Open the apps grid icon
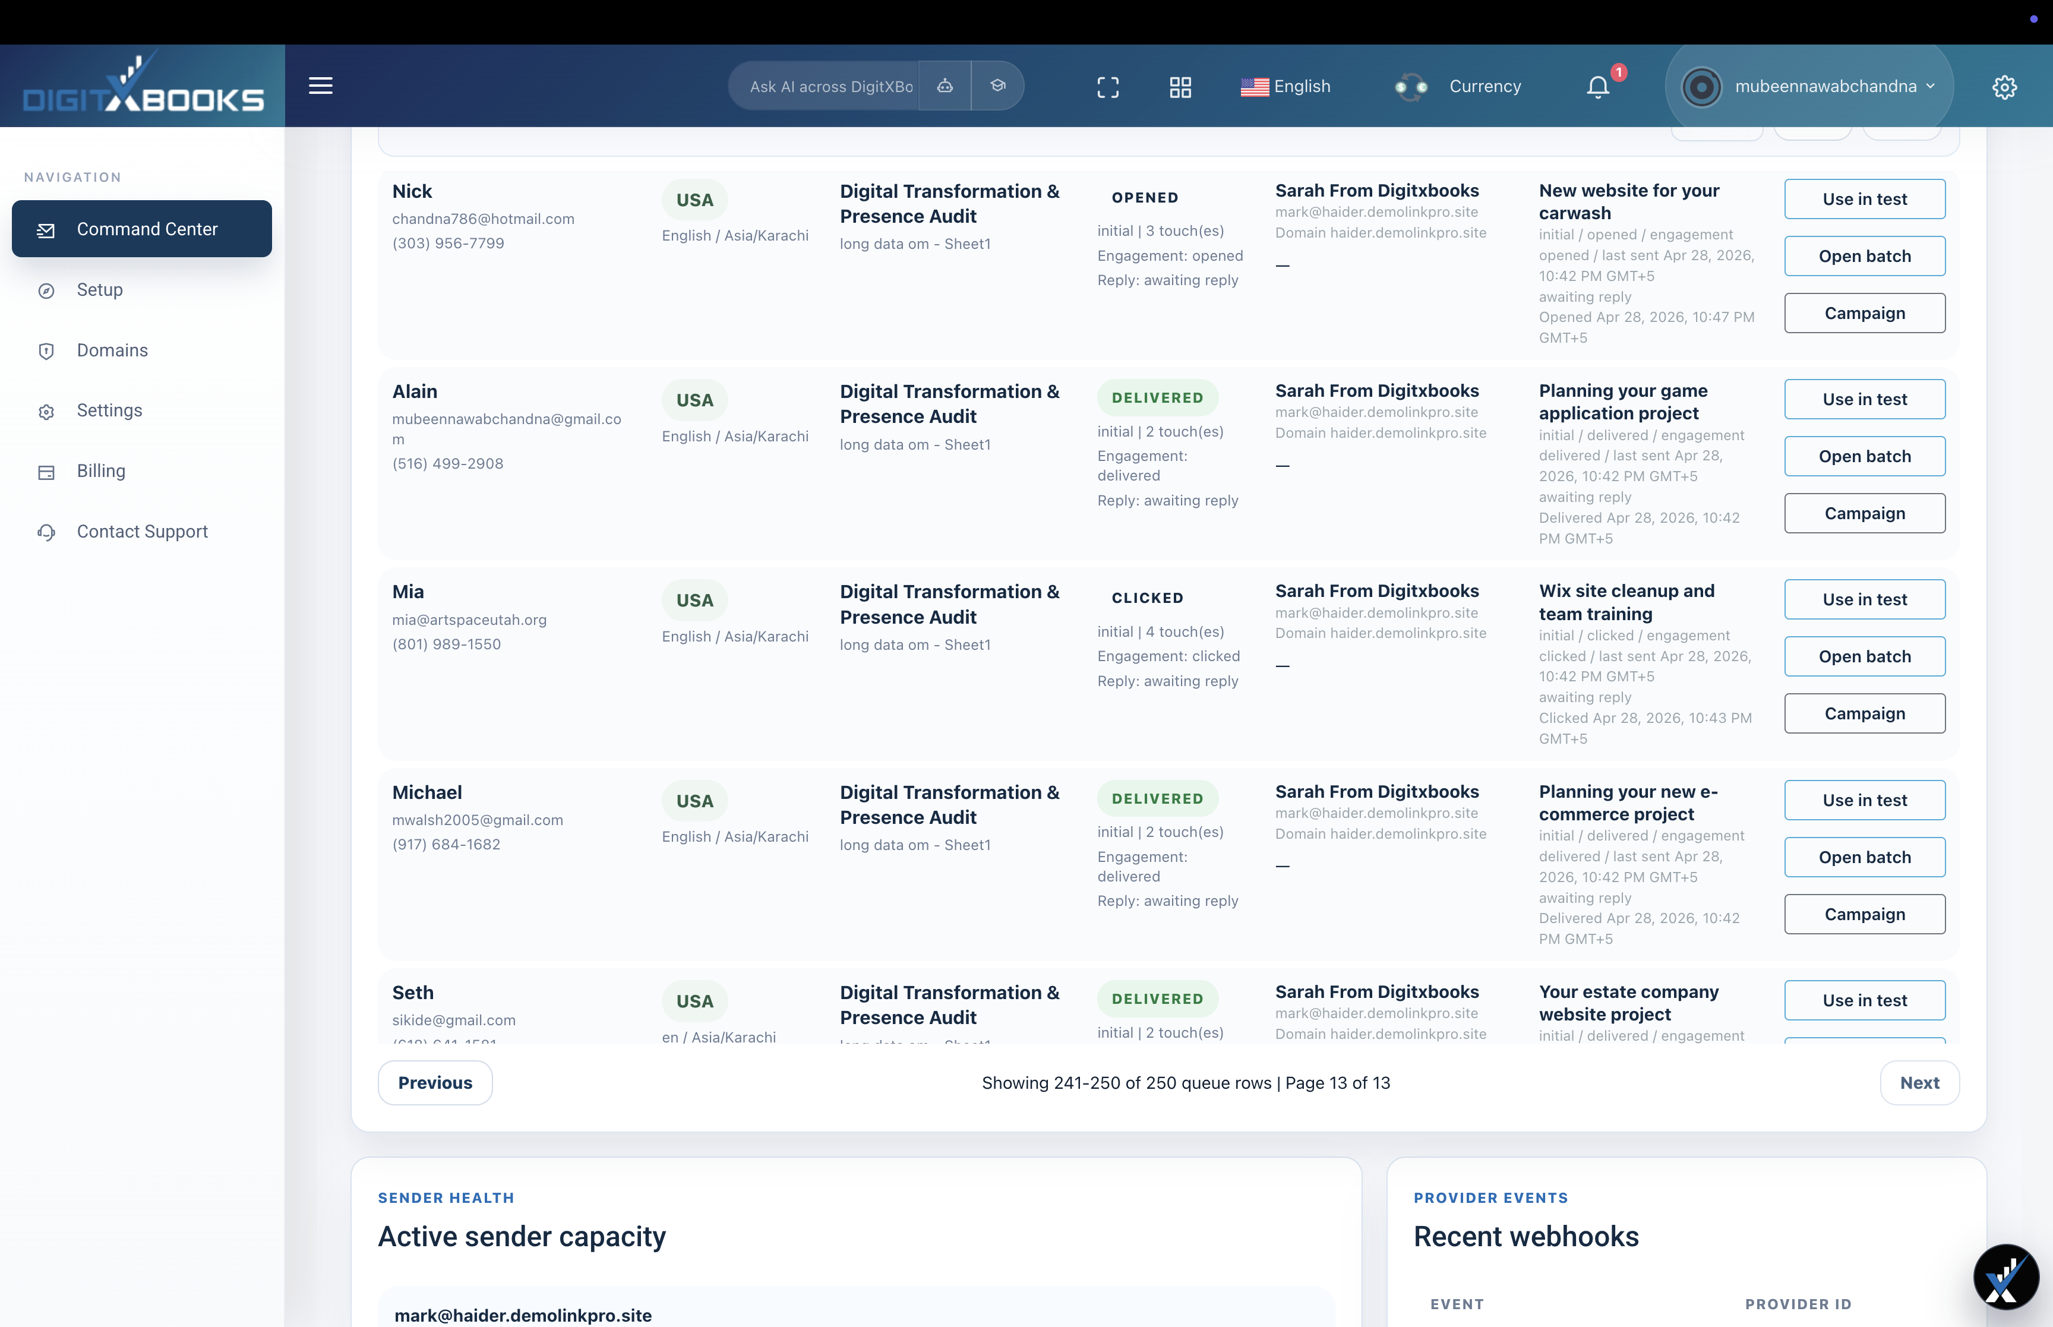The height and width of the screenshot is (1327, 2053). point(1180,86)
